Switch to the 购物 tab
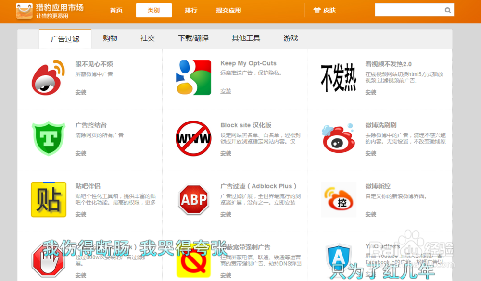Screen dimensions: 481x281 pos(110,38)
